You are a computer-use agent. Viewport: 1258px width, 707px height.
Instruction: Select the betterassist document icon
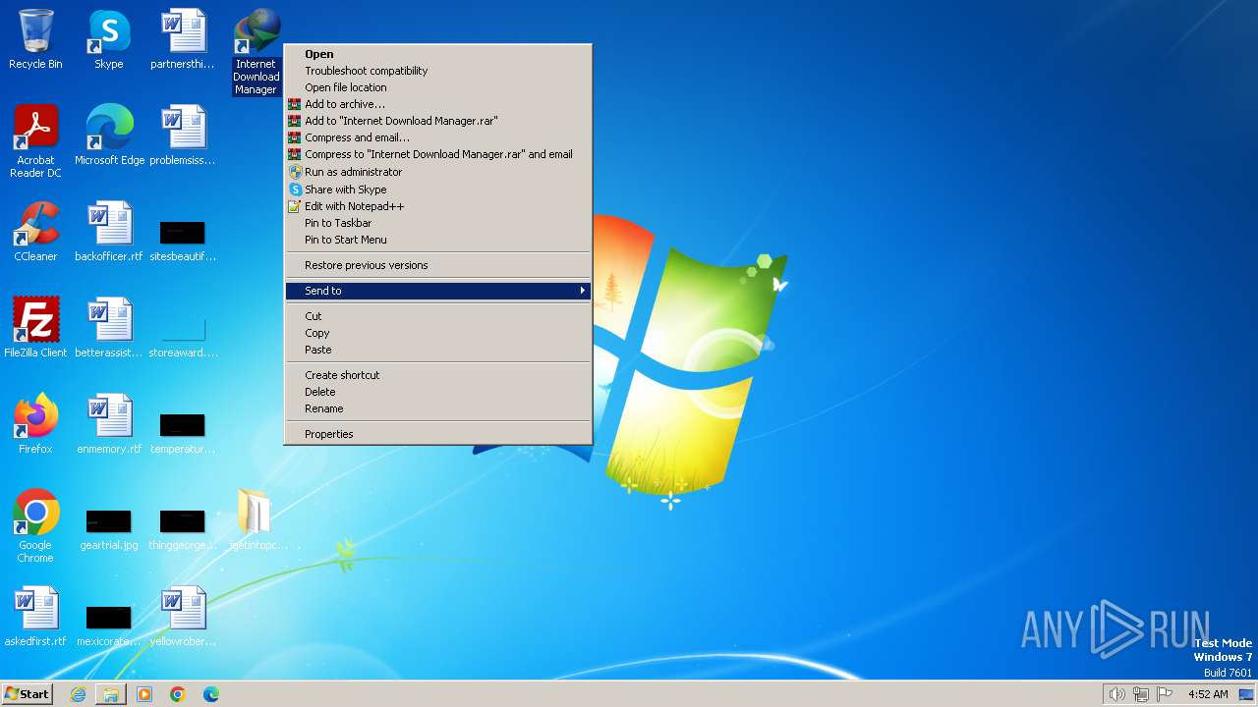[x=109, y=328]
